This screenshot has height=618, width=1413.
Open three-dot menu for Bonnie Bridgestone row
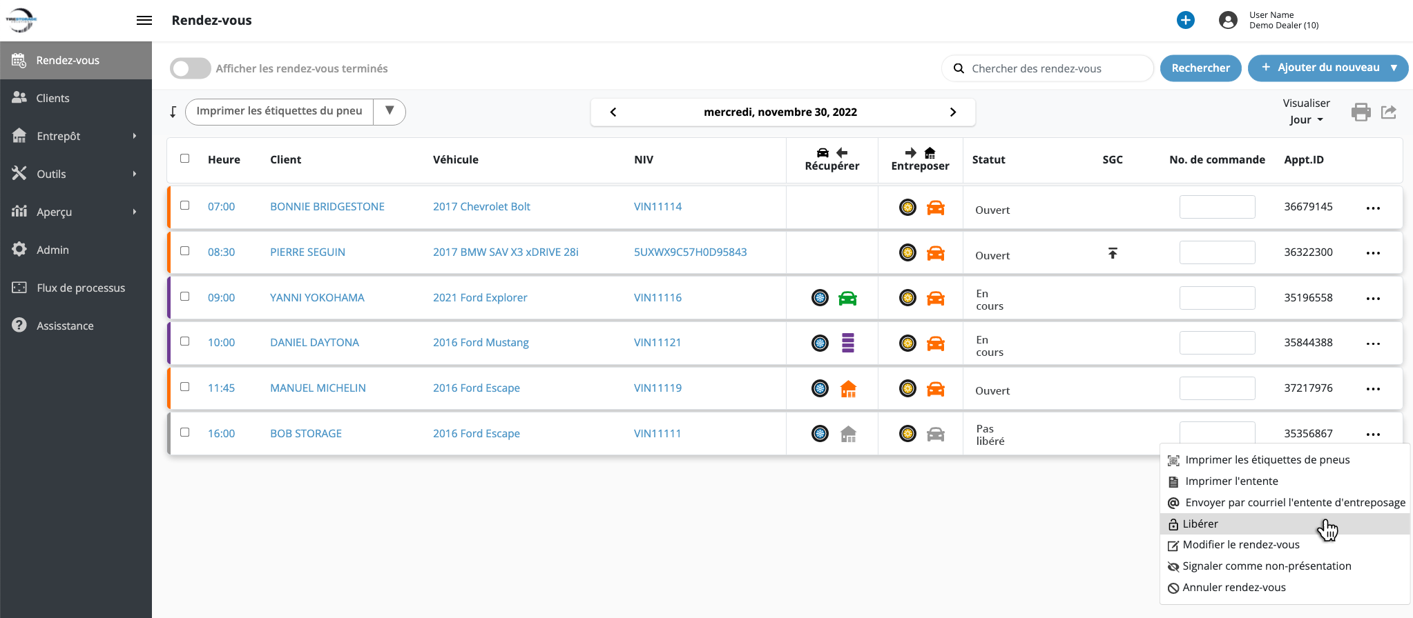(1373, 208)
